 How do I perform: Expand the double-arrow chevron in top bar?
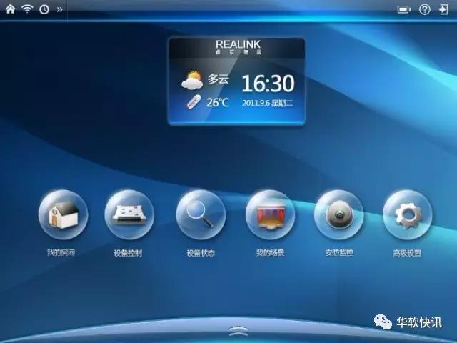tap(60, 9)
